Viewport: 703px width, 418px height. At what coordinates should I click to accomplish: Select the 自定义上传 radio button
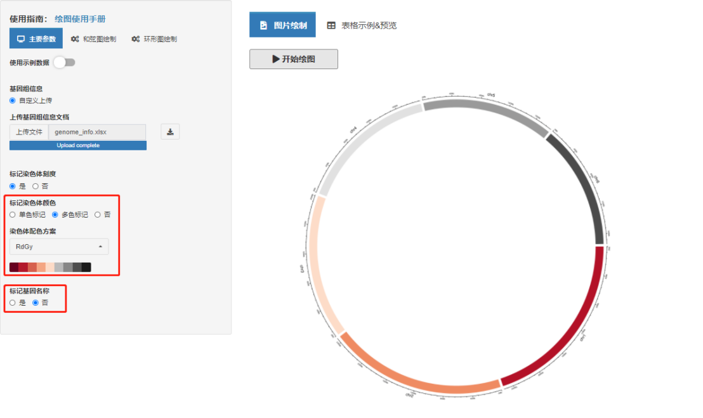click(x=13, y=100)
